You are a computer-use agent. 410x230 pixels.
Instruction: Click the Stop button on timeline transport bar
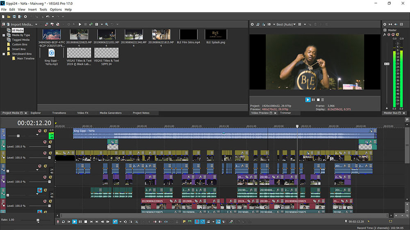click(86, 221)
